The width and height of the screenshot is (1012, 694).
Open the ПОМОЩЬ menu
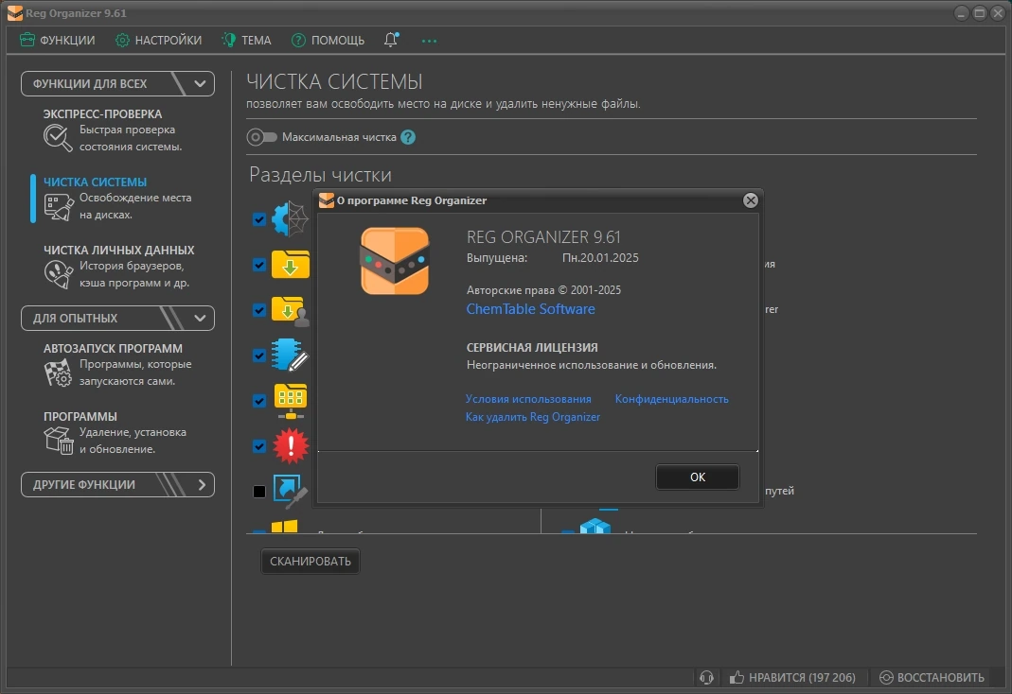(328, 40)
